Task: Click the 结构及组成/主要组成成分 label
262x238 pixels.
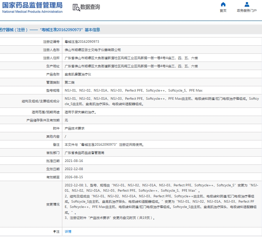Action: coord(41,101)
